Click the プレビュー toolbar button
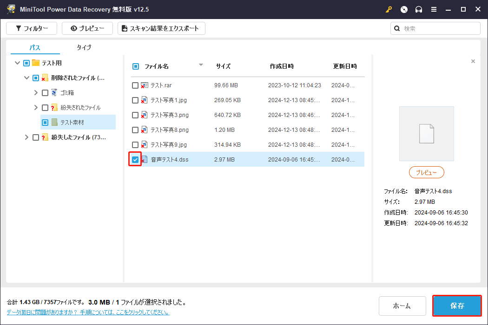 tap(87, 28)
